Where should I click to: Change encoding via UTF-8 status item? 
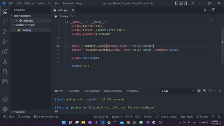tap(128, 117)
